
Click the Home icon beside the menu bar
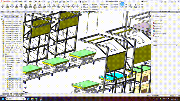click(49, 2)
